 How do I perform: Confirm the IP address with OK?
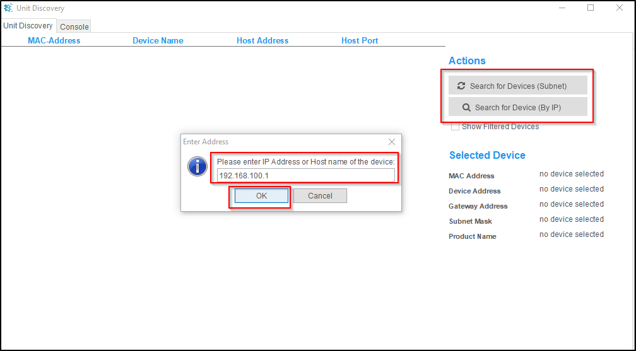[261, 196]
